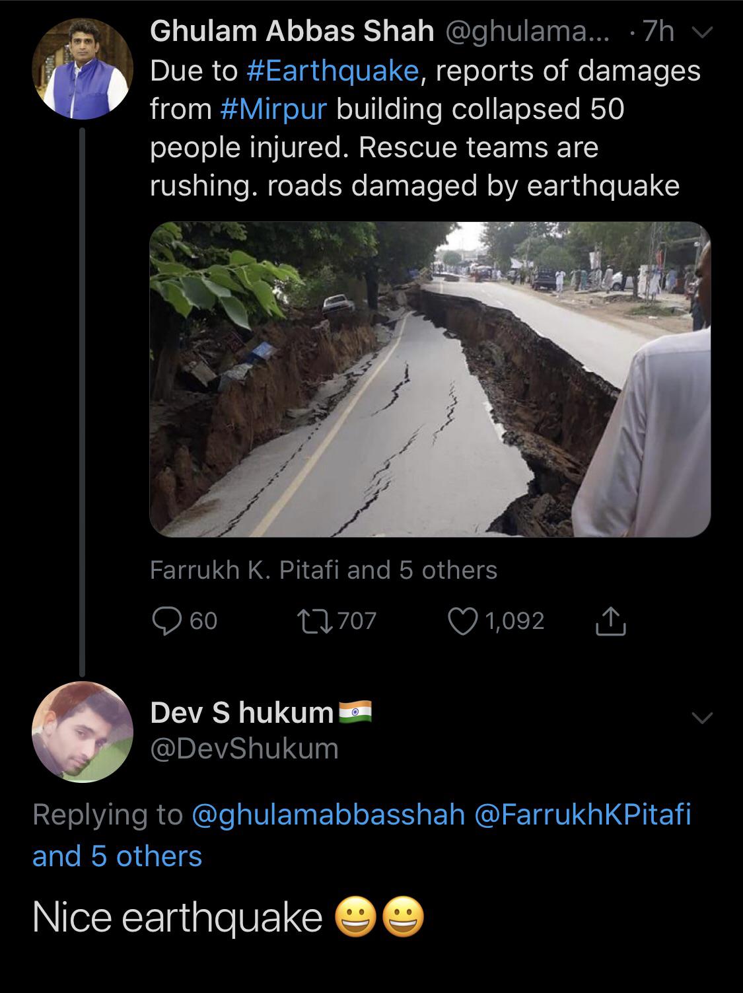Expand options chevron on Dev's reply

(x=701, y=717)
